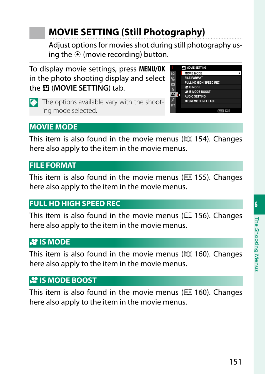Click the movie icon in the IS MODE heading
Image resolution: width=265 pixels, height=374 pixels.
coord(34,242)
